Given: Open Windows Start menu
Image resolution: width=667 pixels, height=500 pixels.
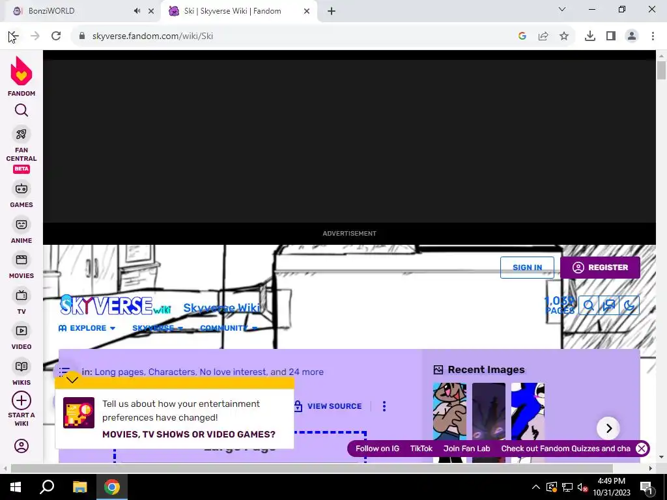Looking at the screenshot, I should coord(16,487).
